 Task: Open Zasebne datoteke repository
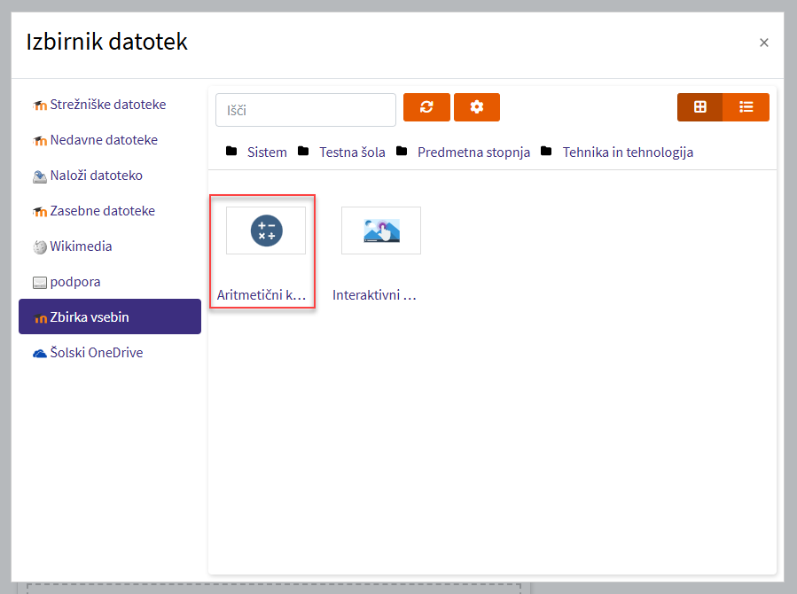coord(102,211)
